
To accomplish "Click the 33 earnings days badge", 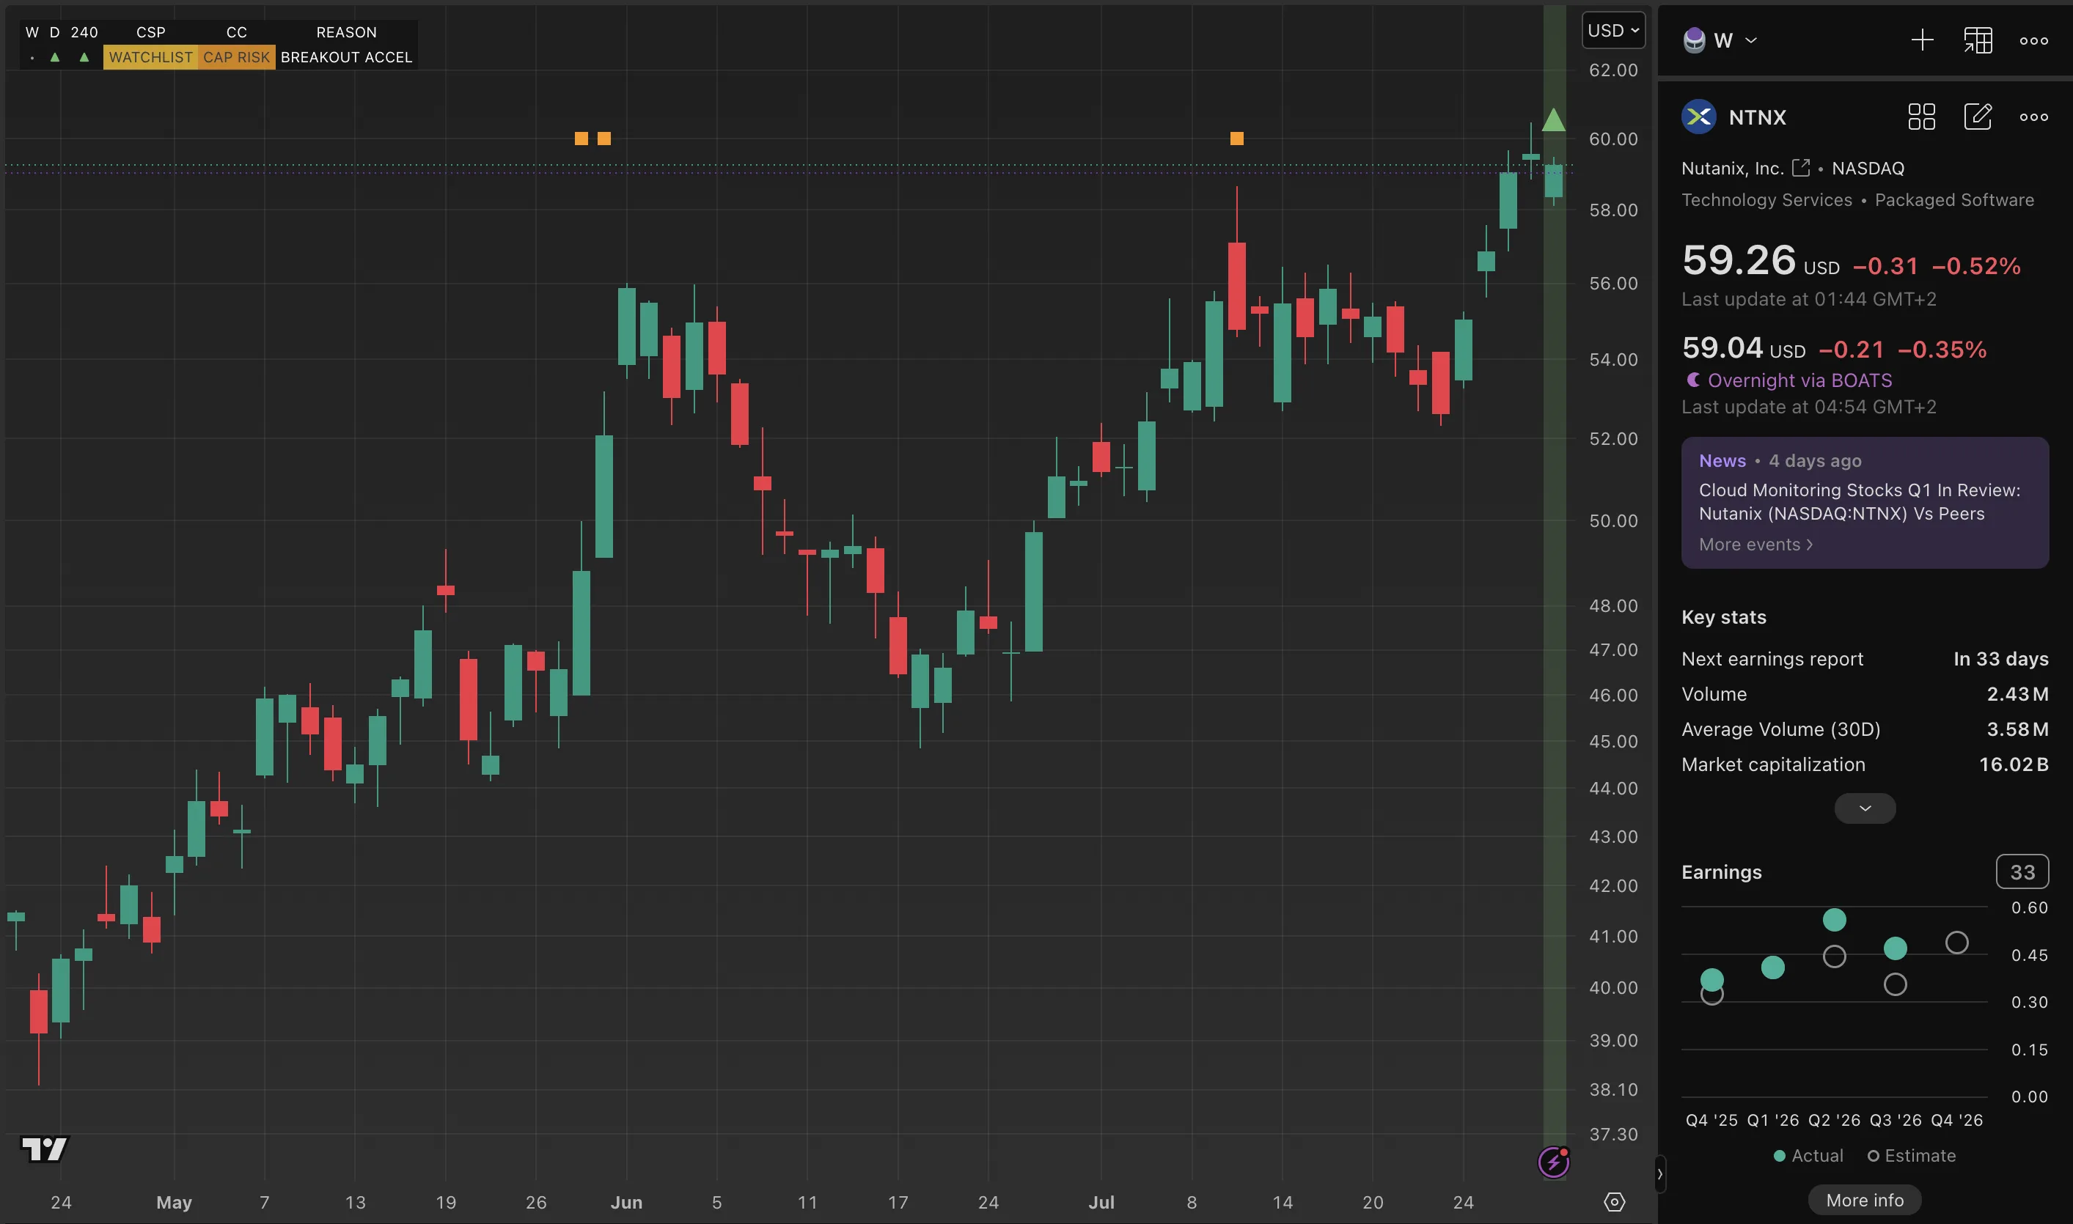I will point(2021,871).
